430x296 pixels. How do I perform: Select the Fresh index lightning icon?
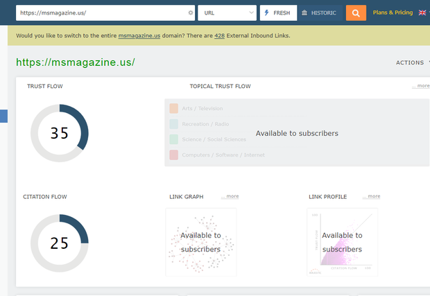point(266,12)
